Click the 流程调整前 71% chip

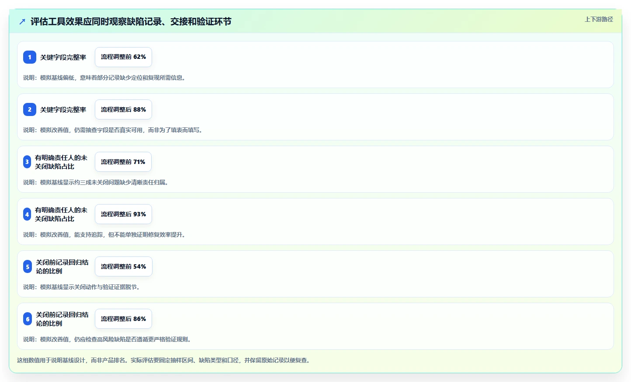[123, 162]
